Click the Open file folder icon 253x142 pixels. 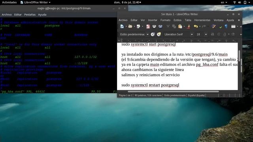[x=130, y=26]
